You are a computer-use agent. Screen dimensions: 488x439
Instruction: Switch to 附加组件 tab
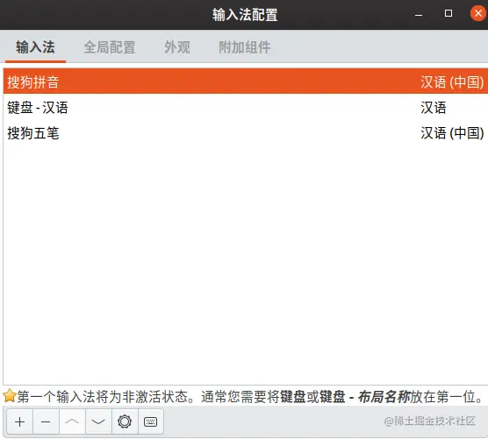coord(245,47)
